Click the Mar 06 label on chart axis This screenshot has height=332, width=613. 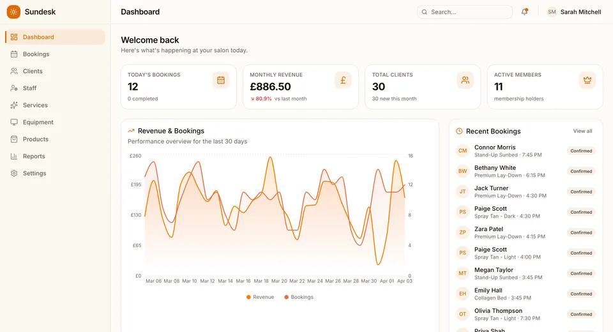pyautogui.click(x=153, y=281)
